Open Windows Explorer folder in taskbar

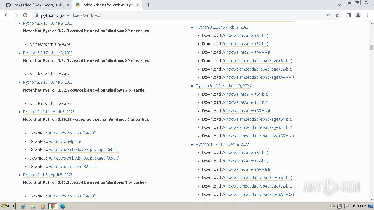pyautogui.click(x=33, y=206)
